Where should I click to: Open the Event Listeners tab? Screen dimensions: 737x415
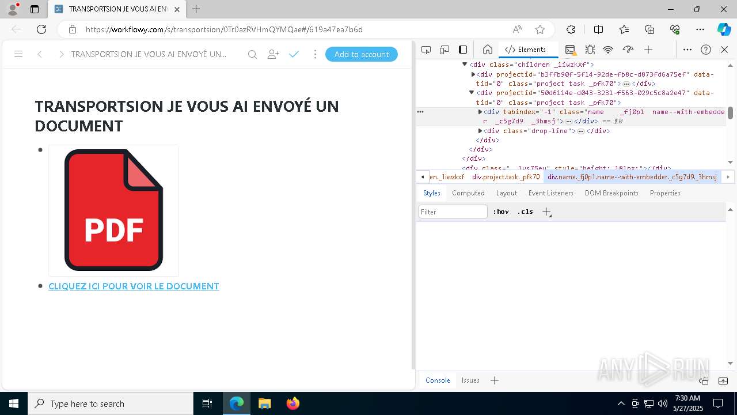coord(551,193)
